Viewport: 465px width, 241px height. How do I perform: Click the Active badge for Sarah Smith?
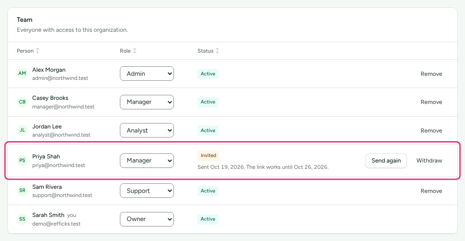pos(208,219)
